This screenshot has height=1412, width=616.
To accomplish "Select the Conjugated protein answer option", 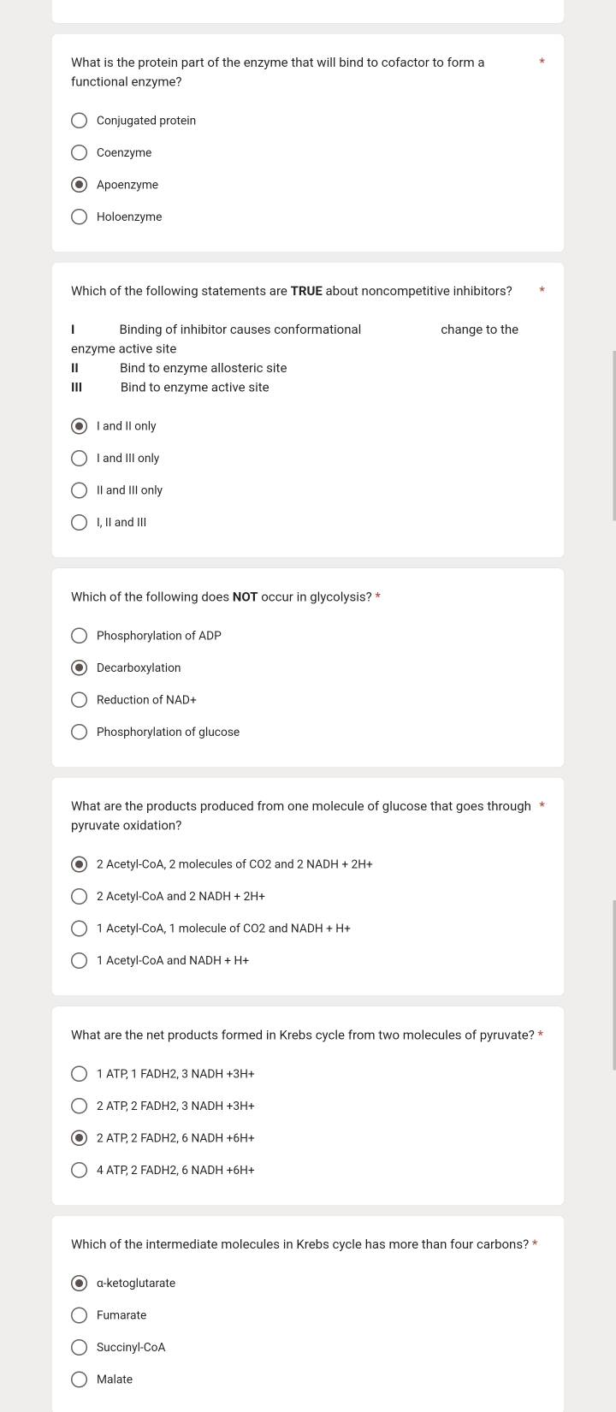I will pyautogui.click(x=80, y=121).
